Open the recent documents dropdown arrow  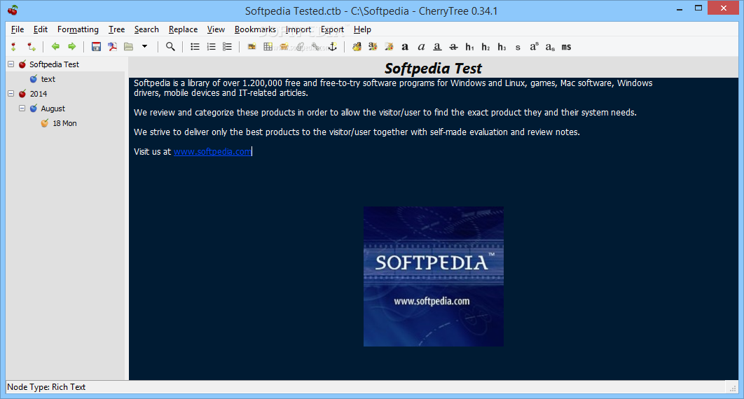point(145,46)
